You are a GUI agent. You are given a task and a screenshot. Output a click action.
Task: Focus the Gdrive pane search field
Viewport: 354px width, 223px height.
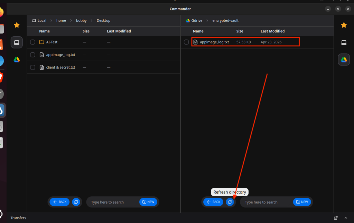(x=267, y=202)
